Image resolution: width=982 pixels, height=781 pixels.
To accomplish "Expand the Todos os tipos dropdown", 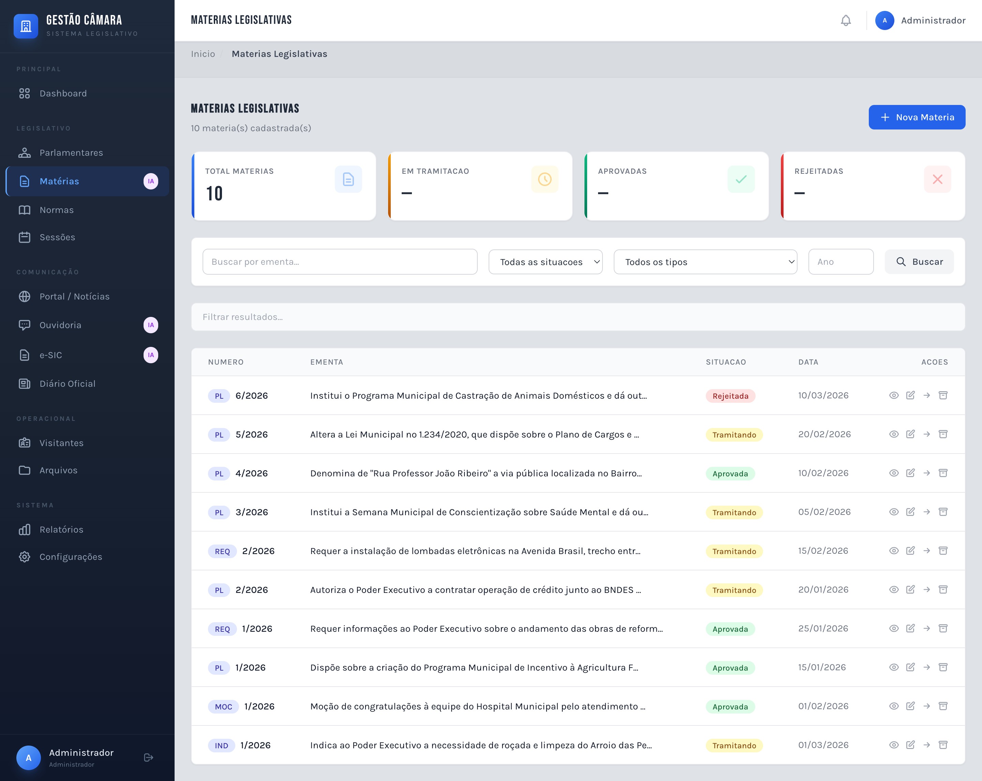I will point(704,262).
